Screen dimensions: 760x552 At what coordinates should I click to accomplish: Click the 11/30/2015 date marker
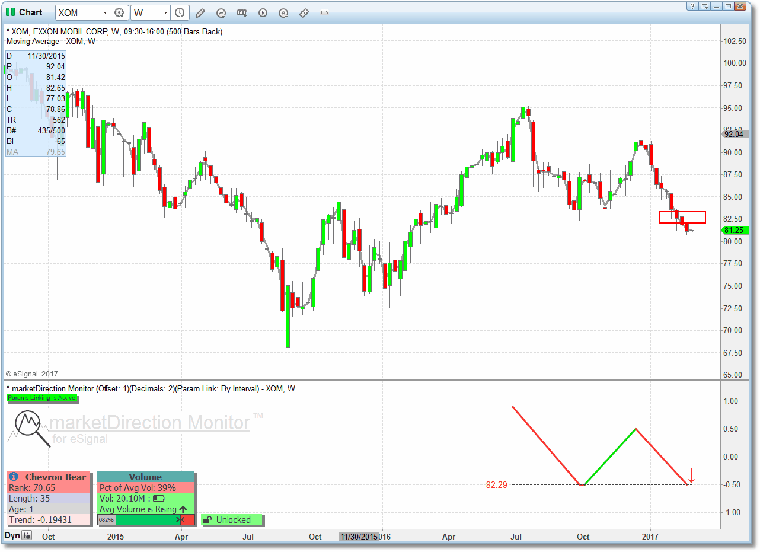pos(359,537)
